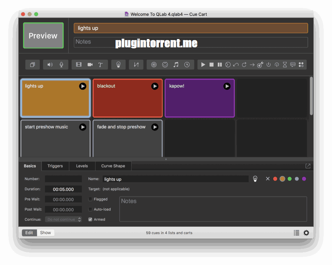Image resolution: width=332 pixels, height=265 pixels.
Task: Add a MIDI cue from the toolbar
Action: (x=165, y=65)
